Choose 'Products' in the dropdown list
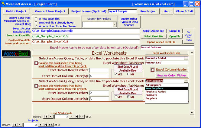The height and width of the screenshot is (128, 201). (167, 95)
